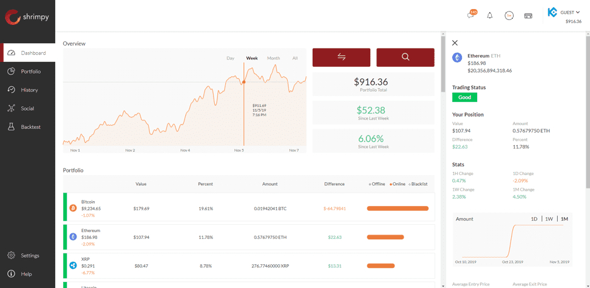The height and width of the screenshot is (288, 590).
Task: Open the XRP row in the portfolio table
Action: click(249, 266)
